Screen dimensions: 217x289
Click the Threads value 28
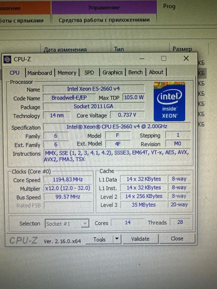coord(180,222)
